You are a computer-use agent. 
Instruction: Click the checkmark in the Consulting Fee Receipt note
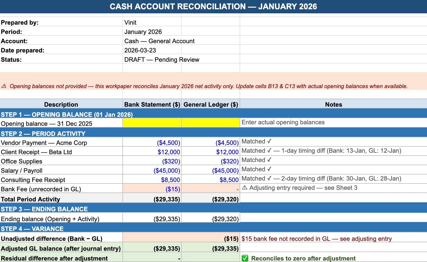pos(270,179)
